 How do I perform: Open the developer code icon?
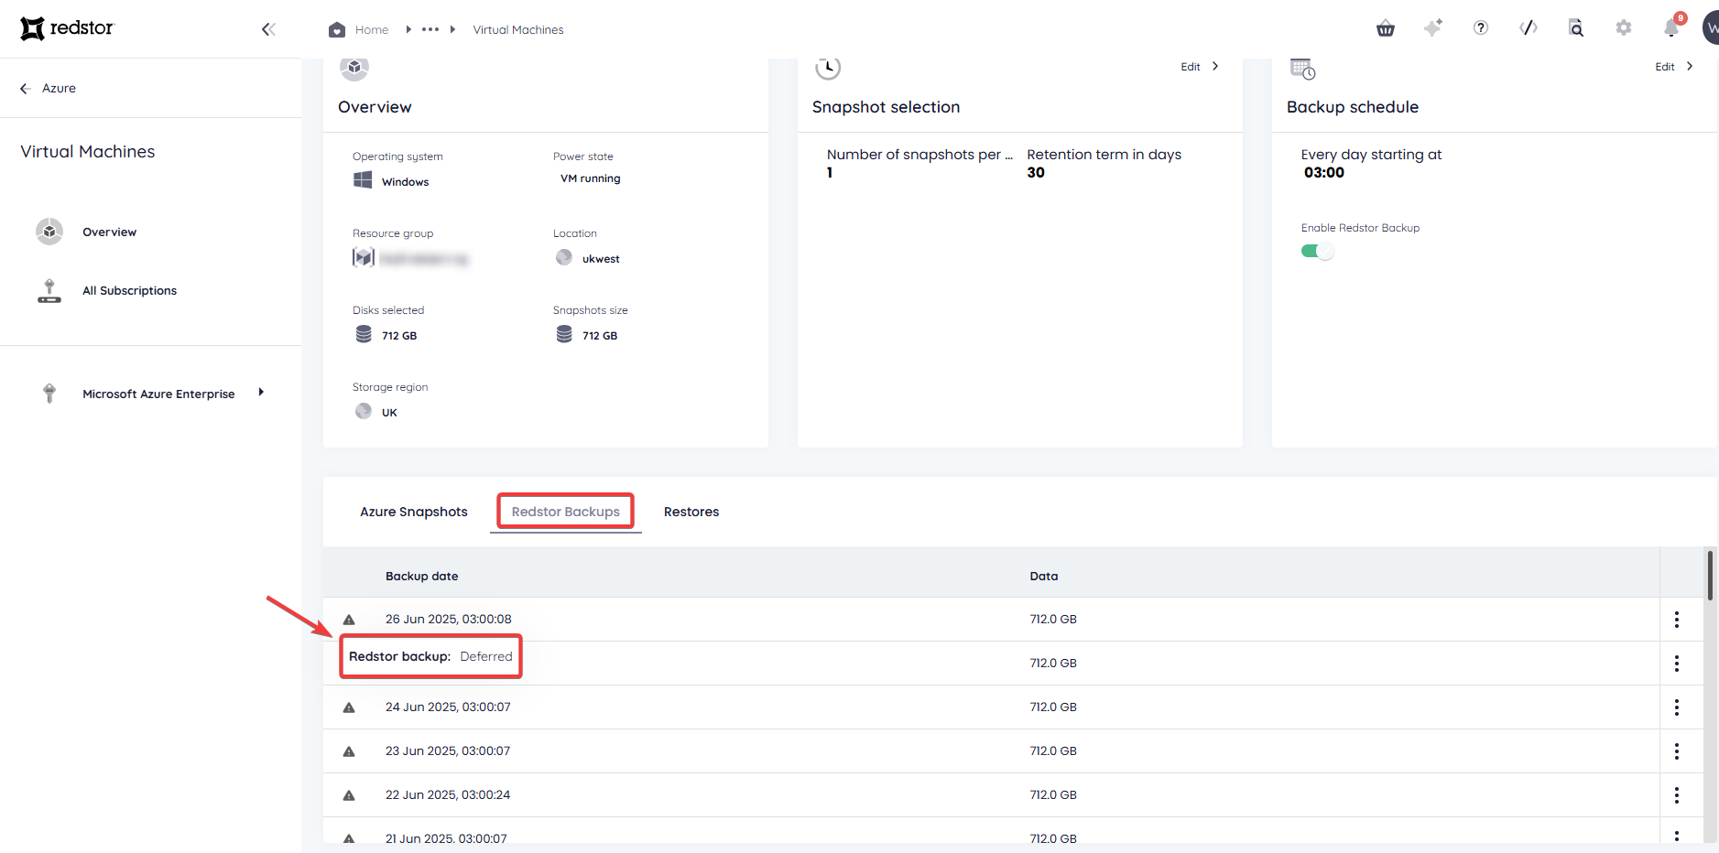(1529, 28)
